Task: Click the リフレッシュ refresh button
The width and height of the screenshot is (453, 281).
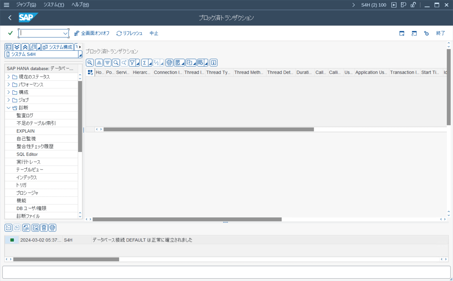Action: click(x=129, y=33)
